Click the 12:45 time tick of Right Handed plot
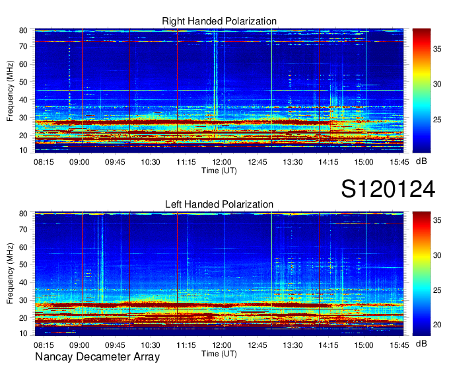Viewport: 449px width, 365px height. click(257, 162)
